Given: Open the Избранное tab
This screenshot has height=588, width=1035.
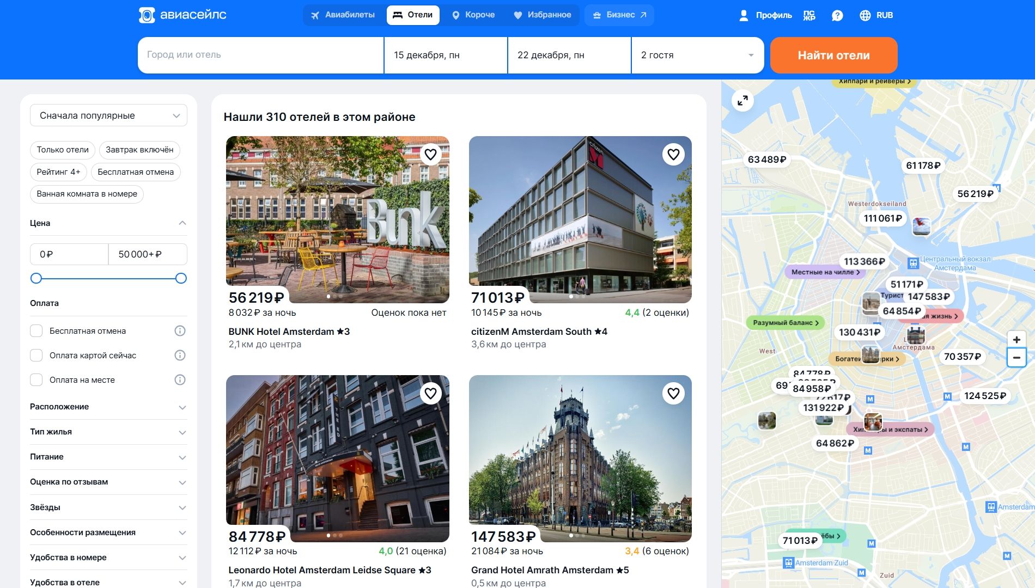Looking at the screenshot, I should [x=542, y=15].
